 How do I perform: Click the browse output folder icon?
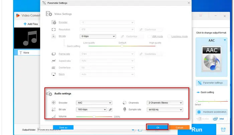tap(140, 130)
